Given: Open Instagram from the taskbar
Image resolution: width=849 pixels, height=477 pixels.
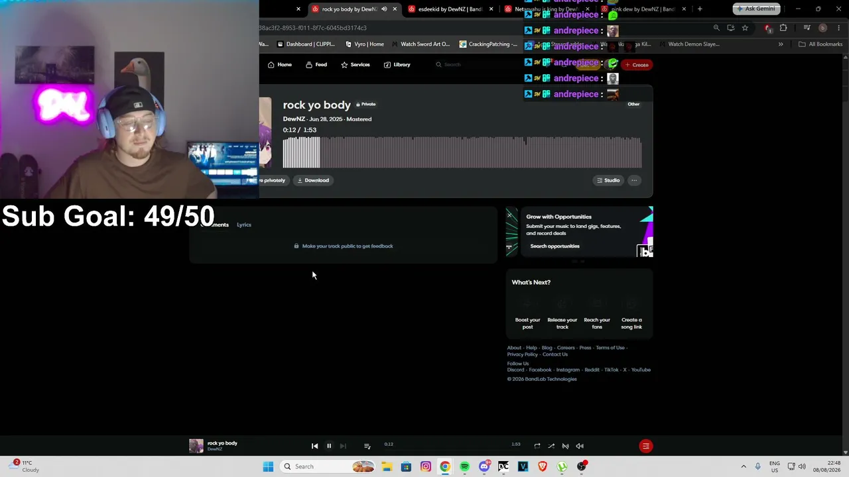Looking at the screenshot, I should pyautogui.click(x=426, y=466).
